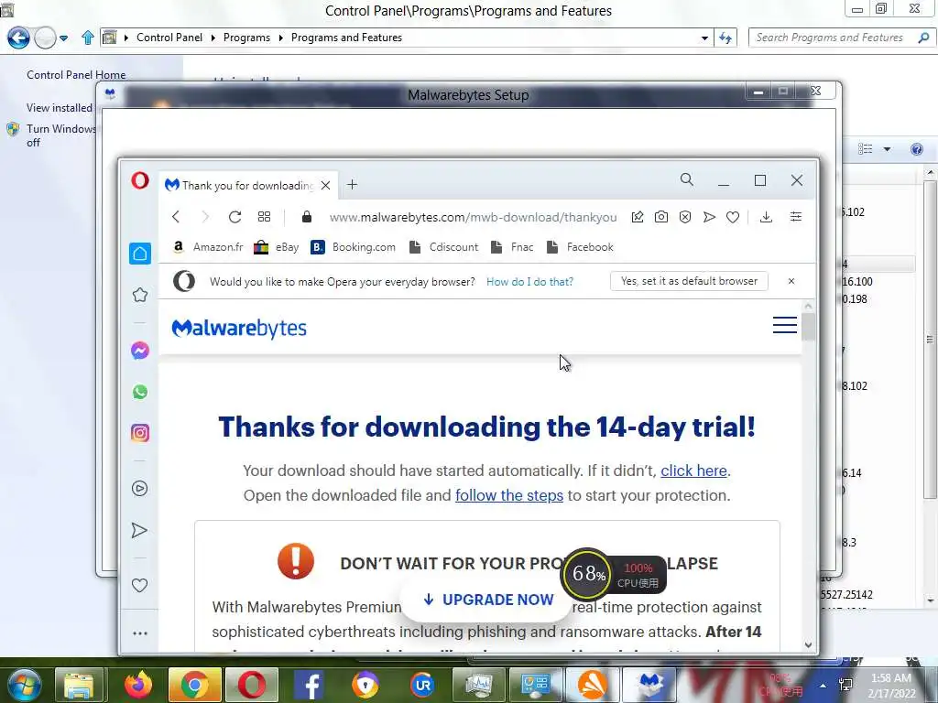Click the Opera tab search magnifier
This screenshot has width=938, height=703.
[x=687, y=180]
